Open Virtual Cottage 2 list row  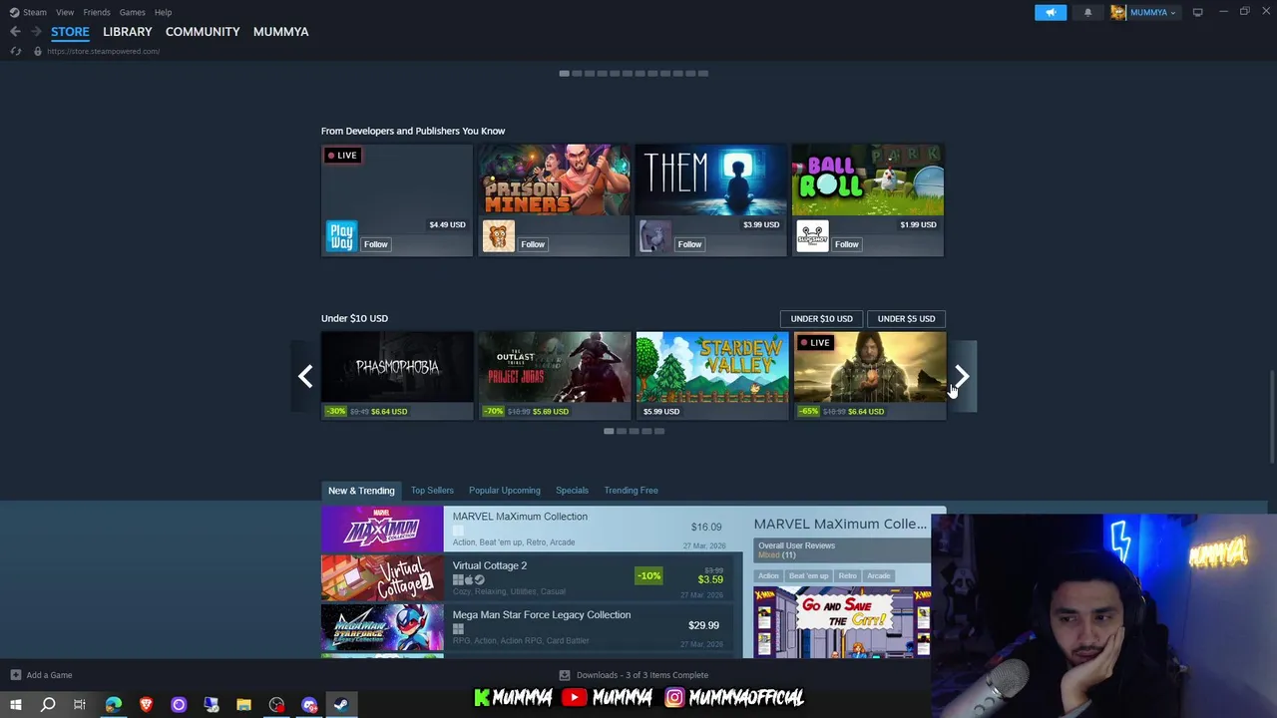532,578
